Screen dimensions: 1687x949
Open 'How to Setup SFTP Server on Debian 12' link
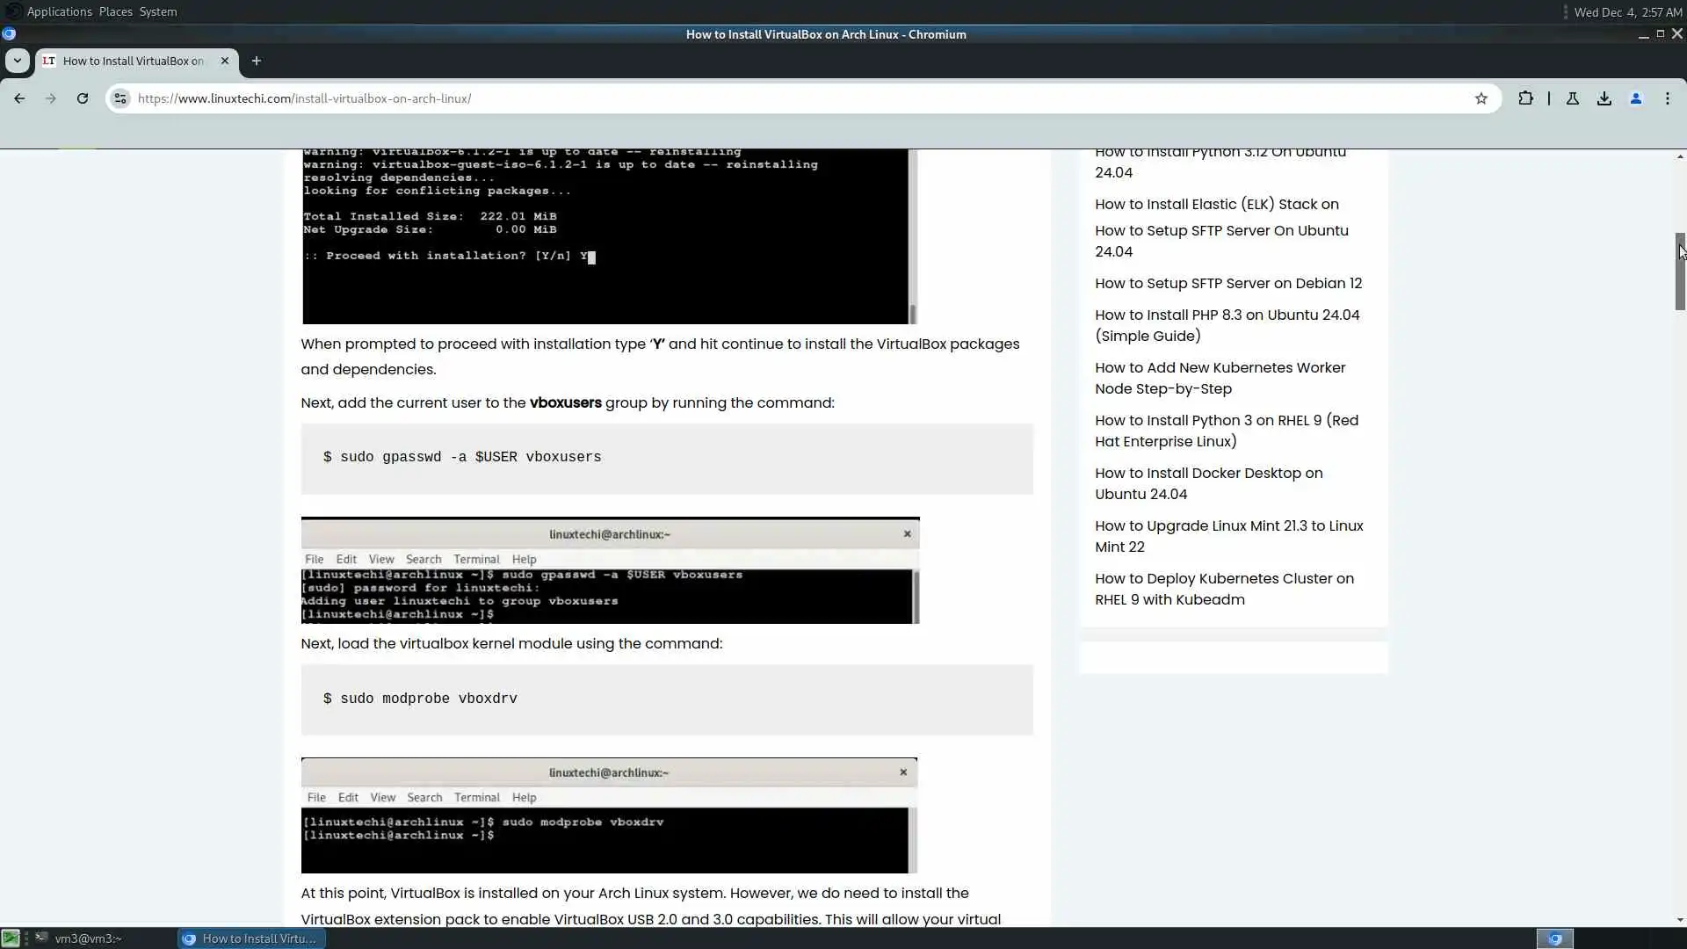coord(1227,283)
